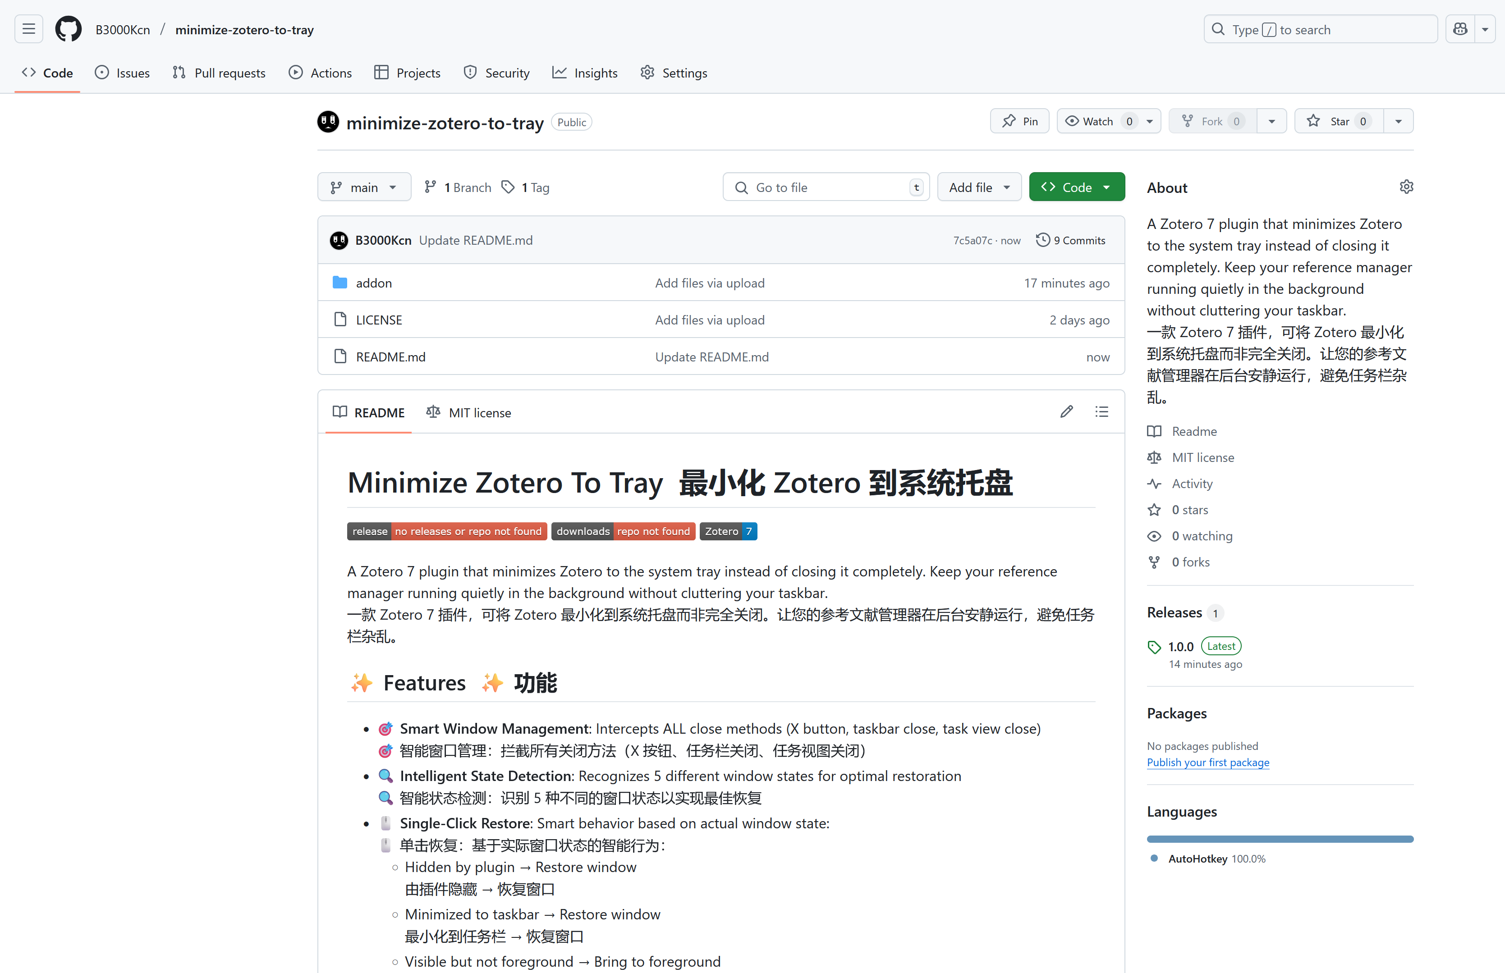
Task: Open the main branch selector dropdown
Action: pos(364,187)
